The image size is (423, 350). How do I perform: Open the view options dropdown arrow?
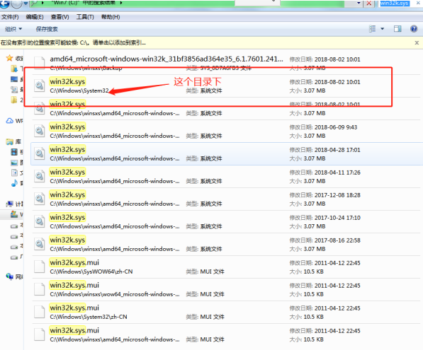(383, 29)
